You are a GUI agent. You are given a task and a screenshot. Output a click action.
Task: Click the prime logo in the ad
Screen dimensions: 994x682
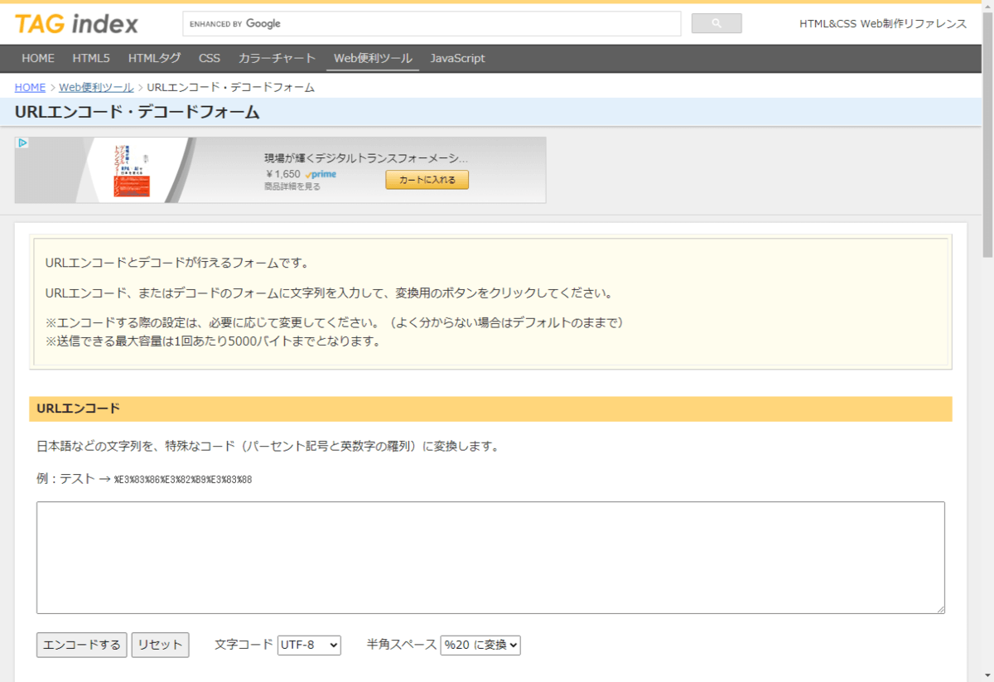(321, 174)
